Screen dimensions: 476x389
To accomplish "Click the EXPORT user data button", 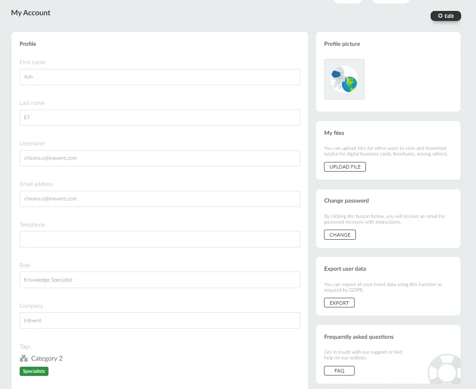I will [339, 303].
